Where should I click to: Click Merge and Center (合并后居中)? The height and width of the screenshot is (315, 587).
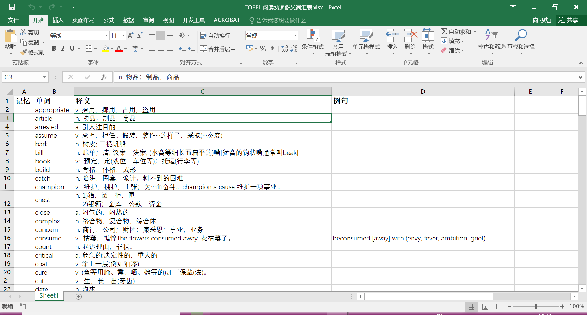pos(218,49)
